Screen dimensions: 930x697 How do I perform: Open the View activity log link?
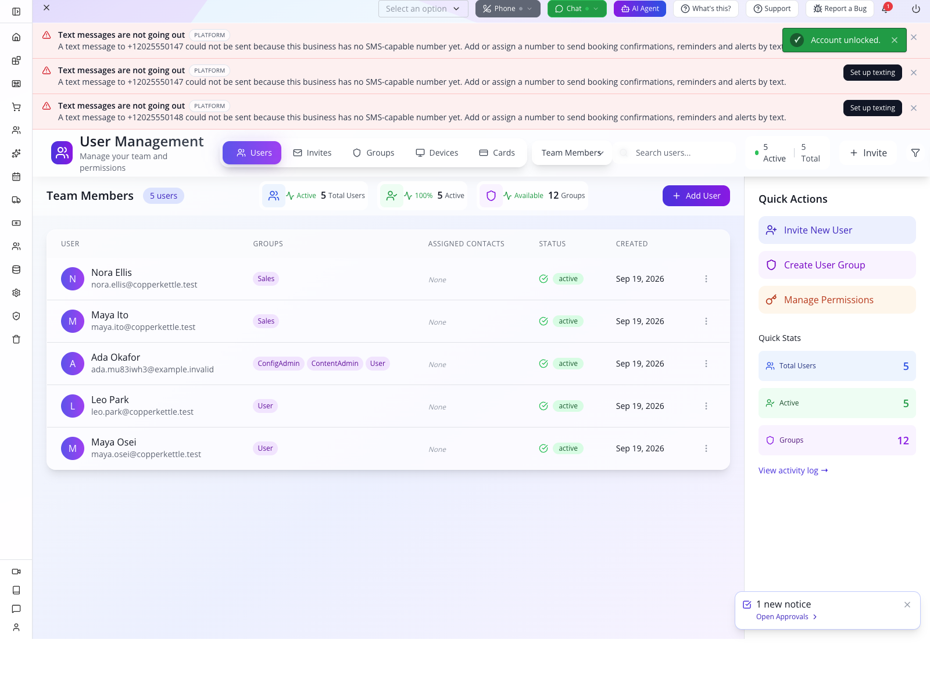tap(793, 470)
